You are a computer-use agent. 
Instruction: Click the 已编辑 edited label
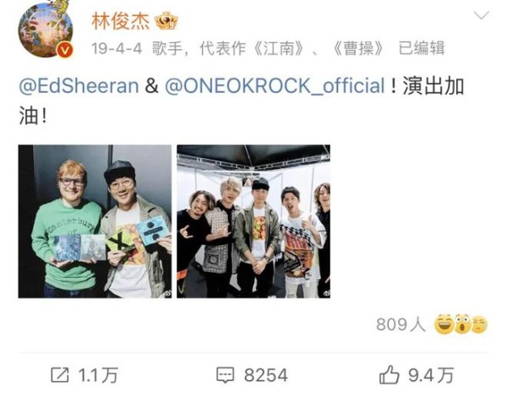422,48
